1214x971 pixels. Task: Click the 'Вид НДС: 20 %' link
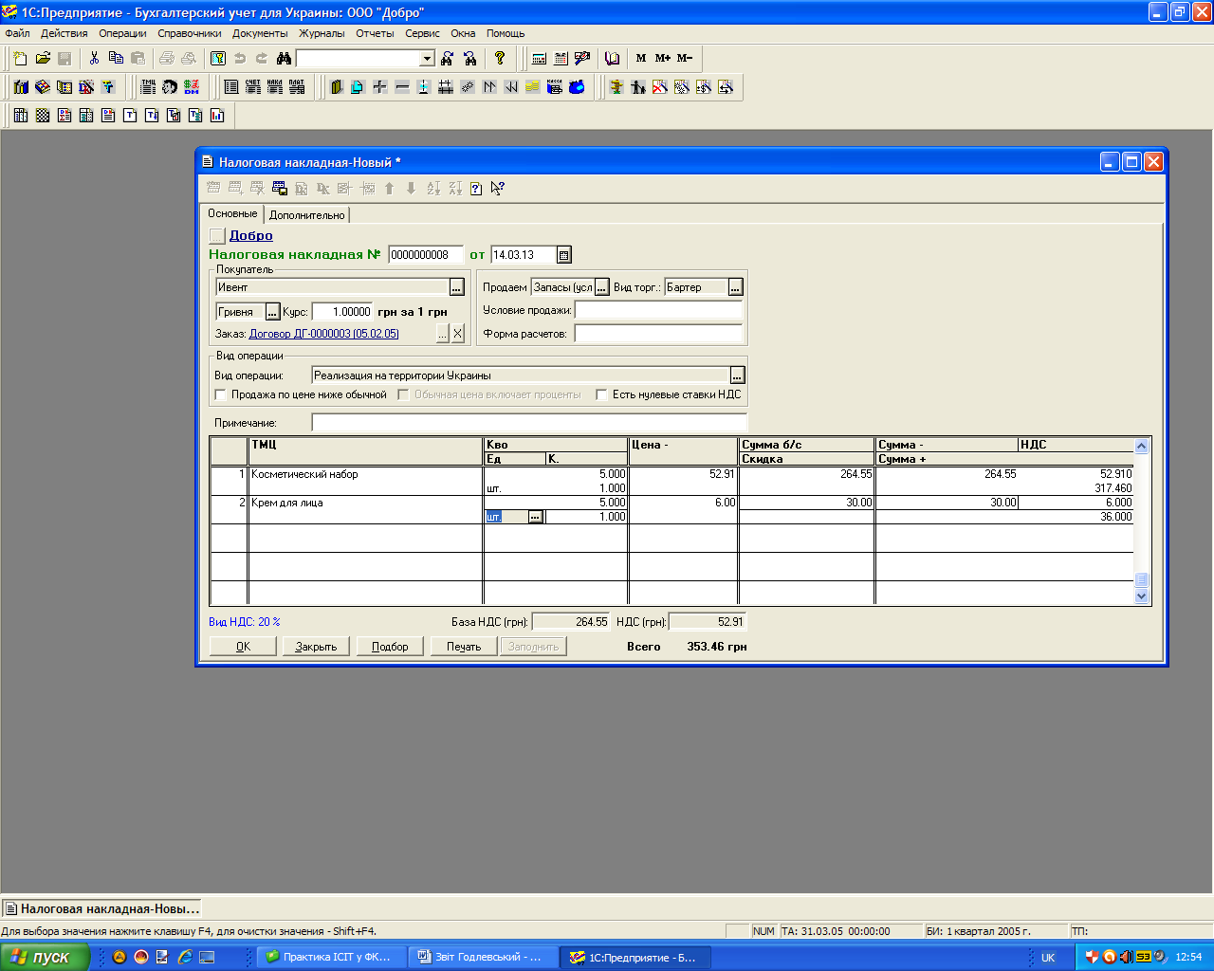(x=245, y=622)
